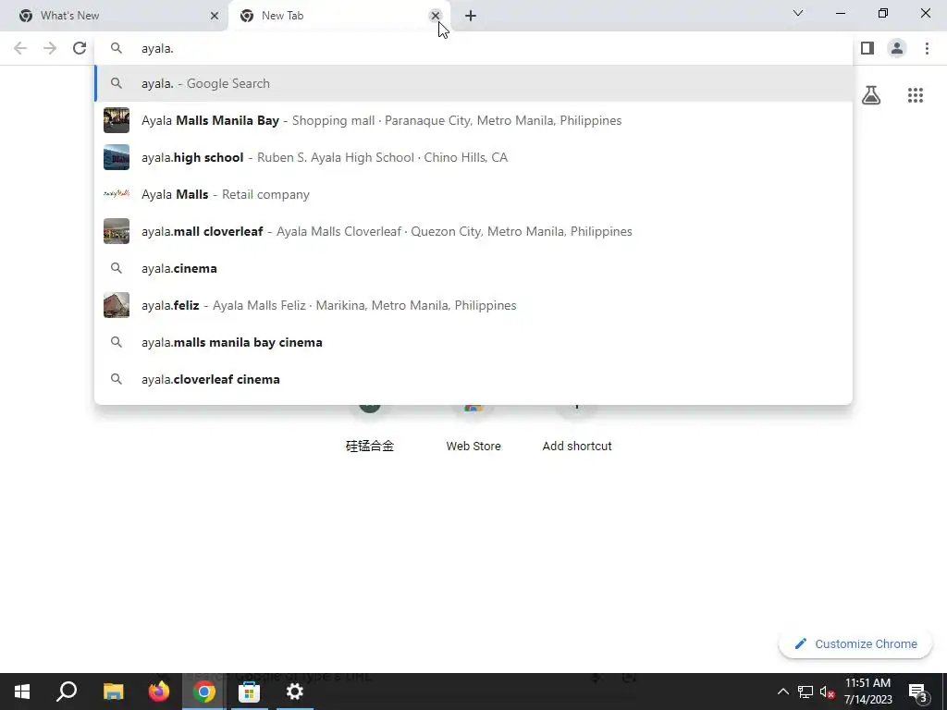Click the Ayala Malls Manila Bay thumbnail
The width and height of the screenshot is (947, 710).
point(117,120)
